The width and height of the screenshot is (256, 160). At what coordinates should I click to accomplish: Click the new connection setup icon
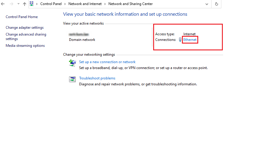(x=73, y=63)
